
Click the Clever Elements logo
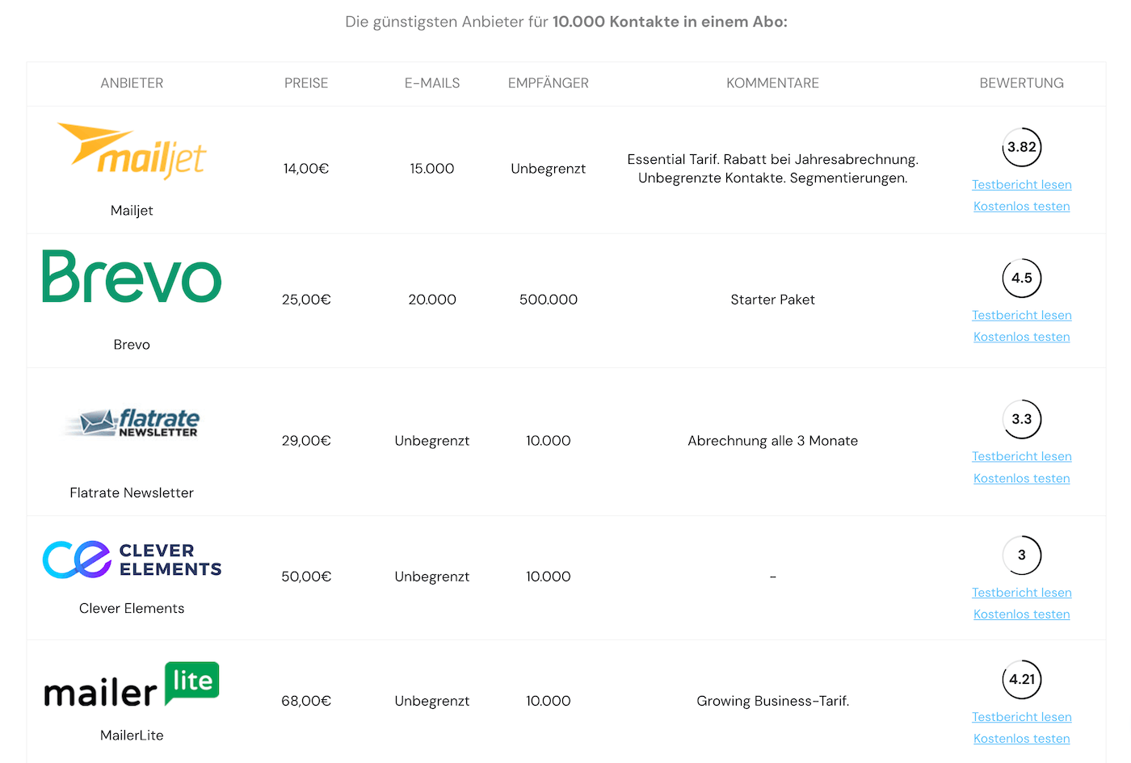coord(132,560)
